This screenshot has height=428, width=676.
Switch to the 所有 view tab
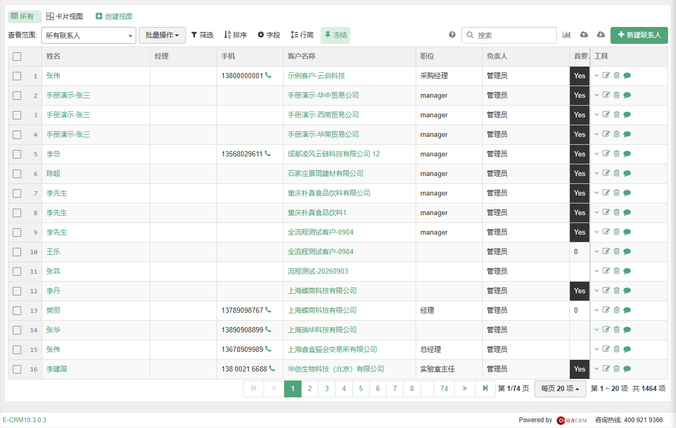(24, 16)
